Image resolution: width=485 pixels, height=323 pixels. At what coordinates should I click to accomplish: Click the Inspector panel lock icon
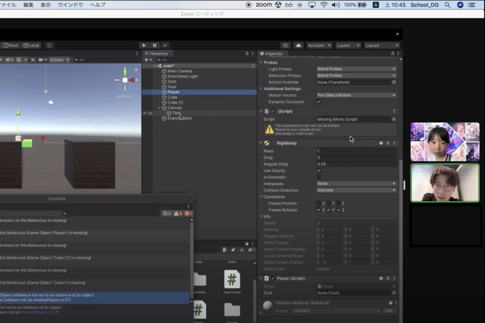click(392, 54)
